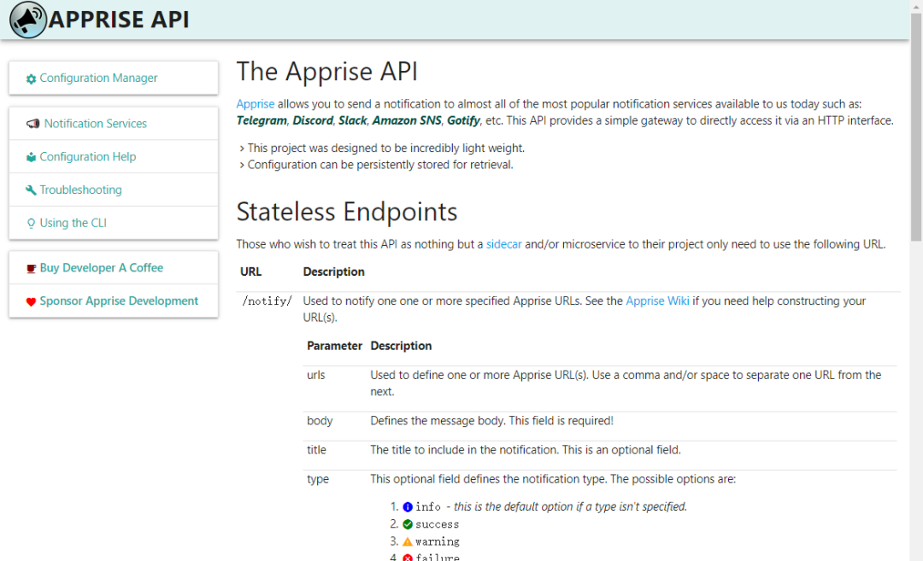Open the Troubleshooting sidebar entry

tap(80, 190)
